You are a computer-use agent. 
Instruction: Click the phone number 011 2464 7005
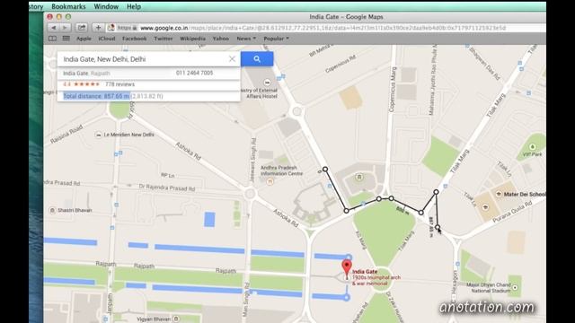pos(194,73)
